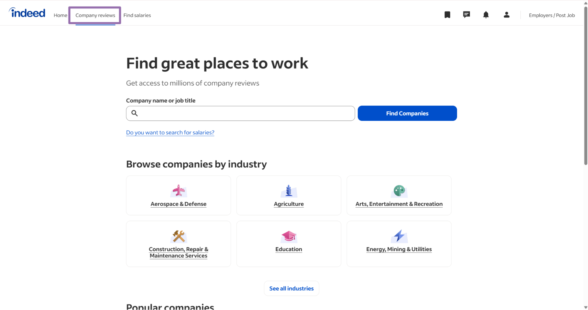Open Construction, Repair & Maintenance Services link
The height and width of the screenshot is (310, 588).
179,252
